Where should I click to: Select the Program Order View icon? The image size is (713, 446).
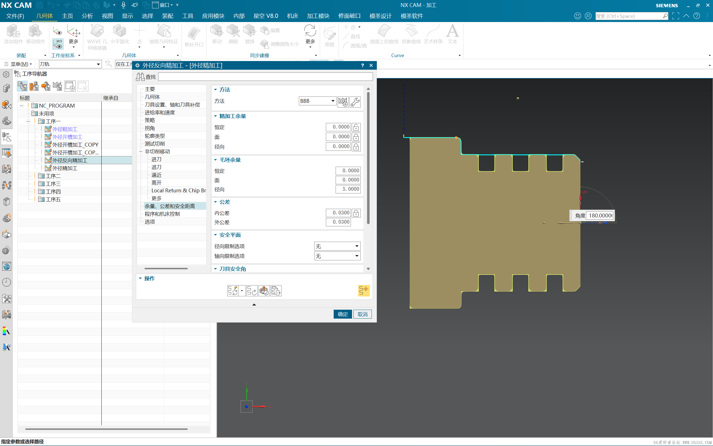pyautogui.click(x=22, y=86)
